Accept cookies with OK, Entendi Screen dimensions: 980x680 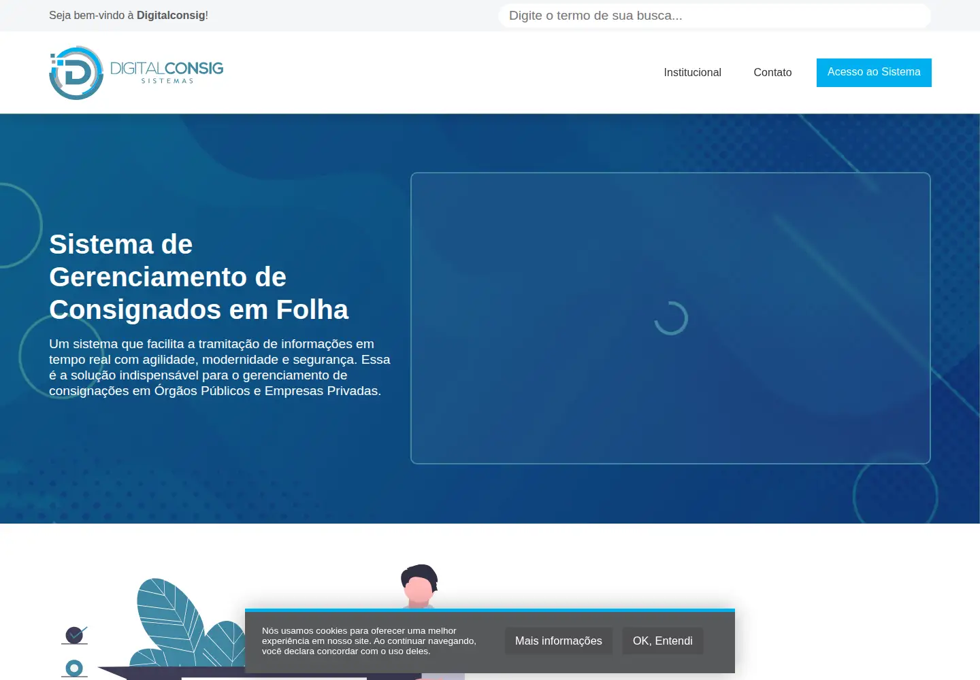(663, 641)
